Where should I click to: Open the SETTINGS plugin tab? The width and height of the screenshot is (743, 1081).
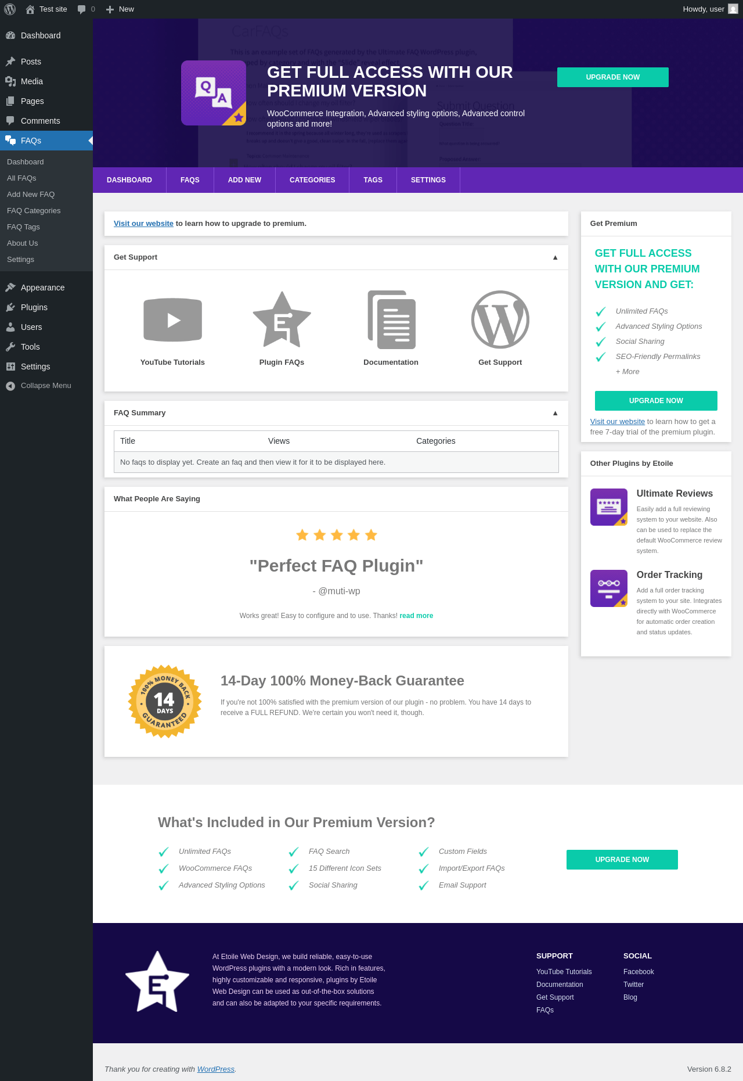[428, 180]
